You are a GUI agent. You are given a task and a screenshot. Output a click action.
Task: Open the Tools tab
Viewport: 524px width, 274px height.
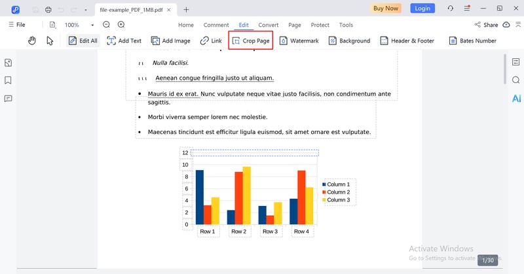[x=346, y=25]
